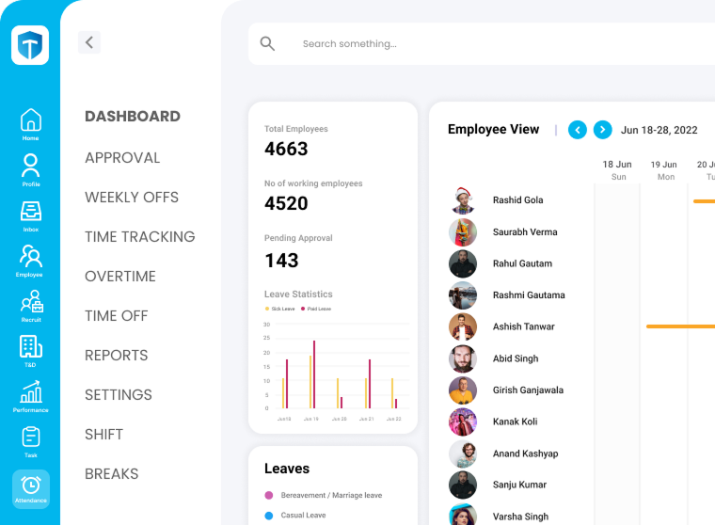Screen dimensions: 715x525
Task: Open the Recruit icon in sidebar
Action: 30,302
